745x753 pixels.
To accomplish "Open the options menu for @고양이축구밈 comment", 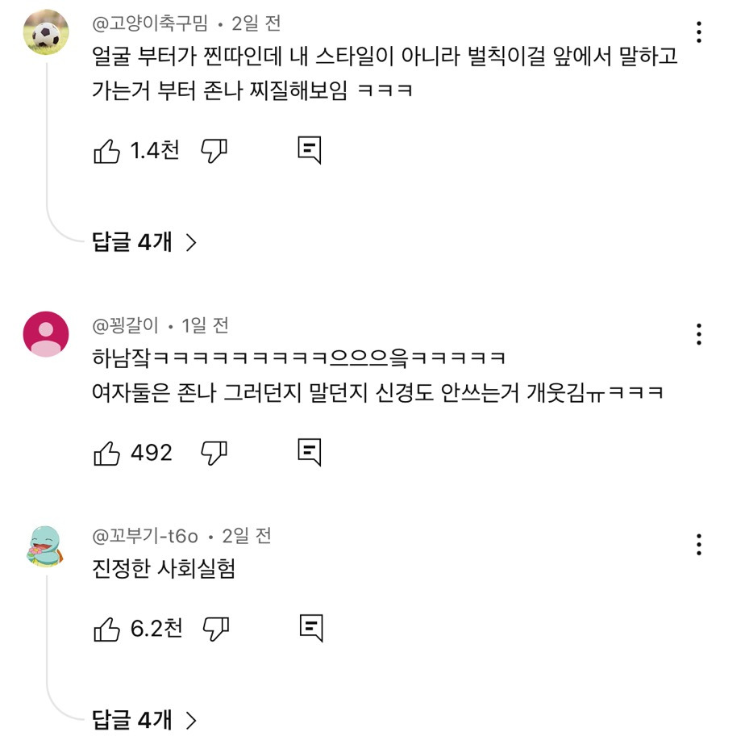I will tap(698, 32).
